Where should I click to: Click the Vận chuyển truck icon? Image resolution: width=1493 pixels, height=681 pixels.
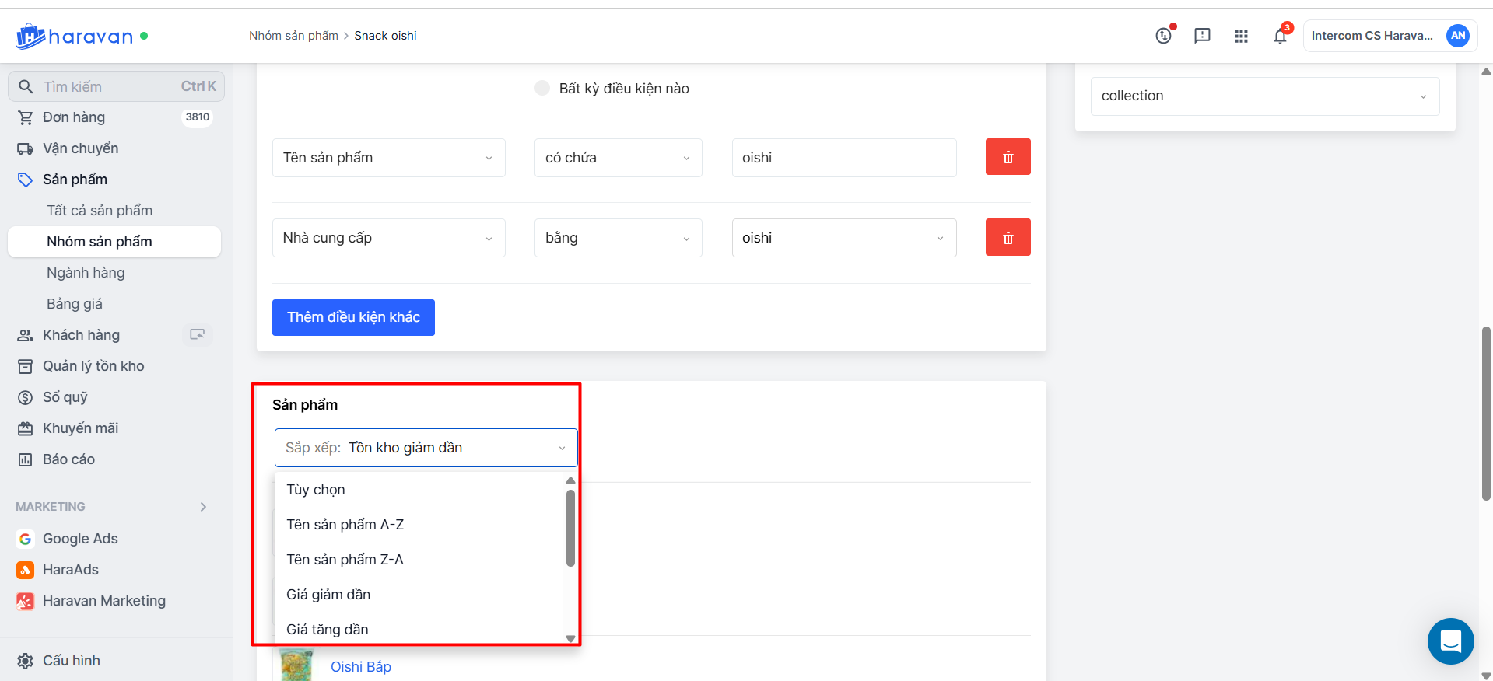[x=26, y=148]
